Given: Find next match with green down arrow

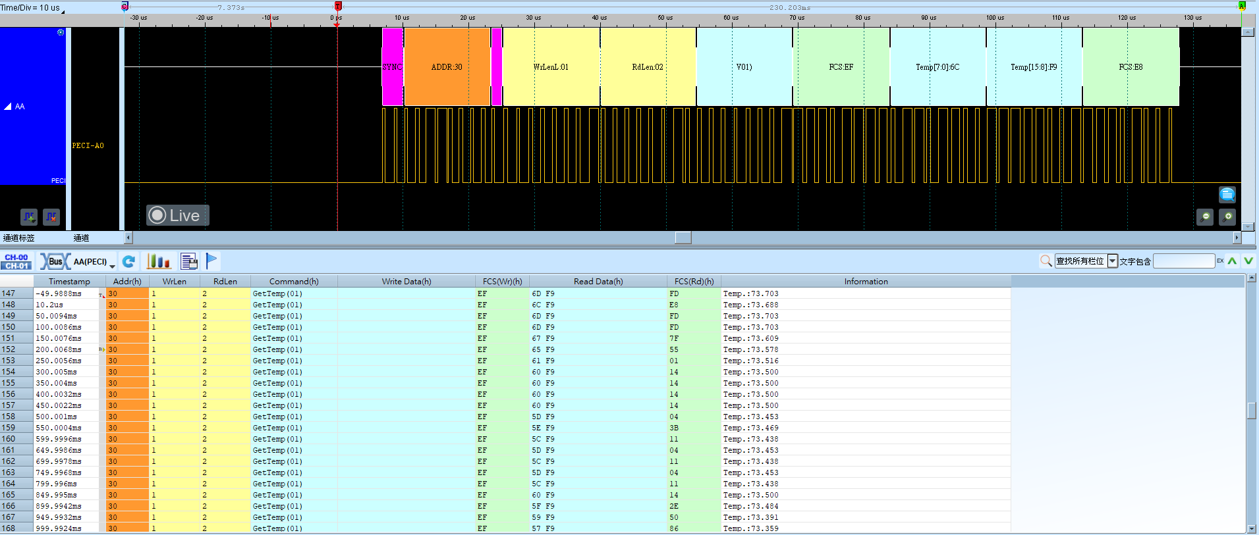Looking at the screenshot, I should click(x=1248, y=261).
